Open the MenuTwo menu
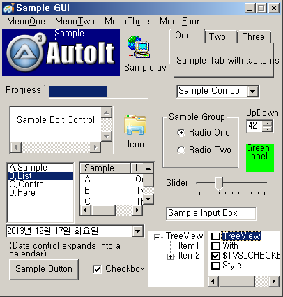Image resolution: width=283 pixels, height=297 pixels. click(x=75, y=22)
